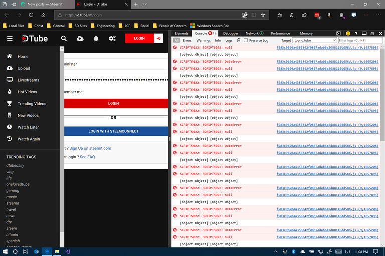Open the DTube hamburger menu

click(10, 38)
